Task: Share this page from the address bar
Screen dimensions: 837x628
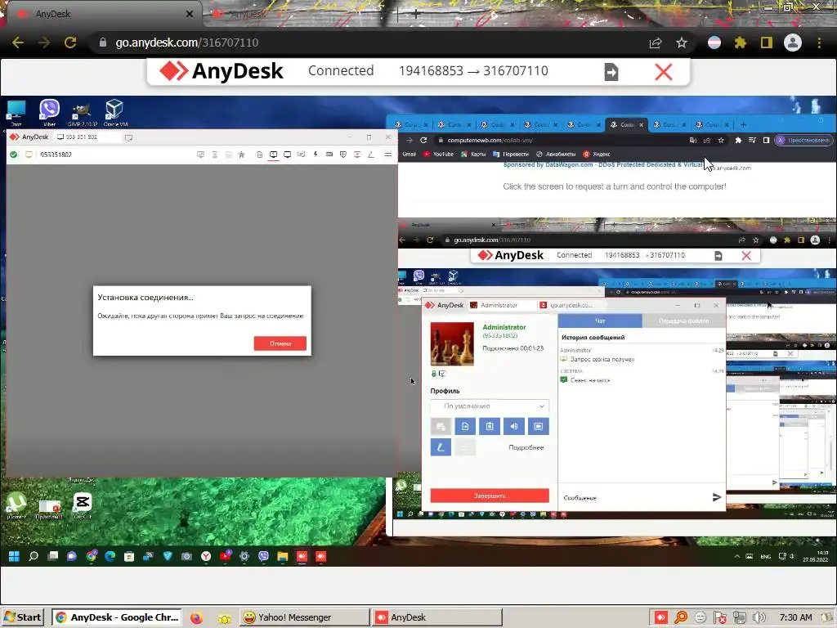Action: [x=656, y=43]
